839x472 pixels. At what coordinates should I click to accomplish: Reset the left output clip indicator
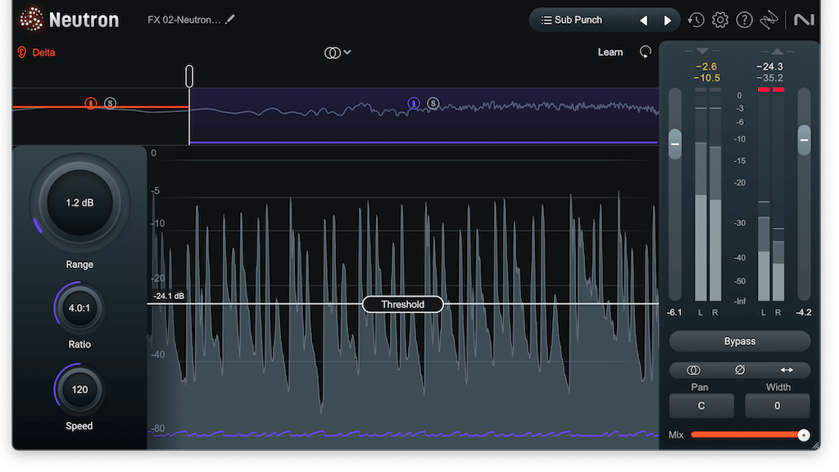coord(764,89)
